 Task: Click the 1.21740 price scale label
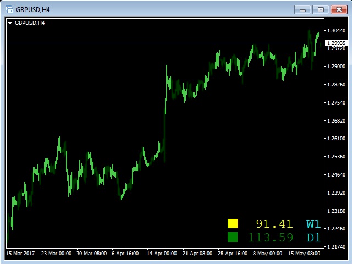pos(336,246)
